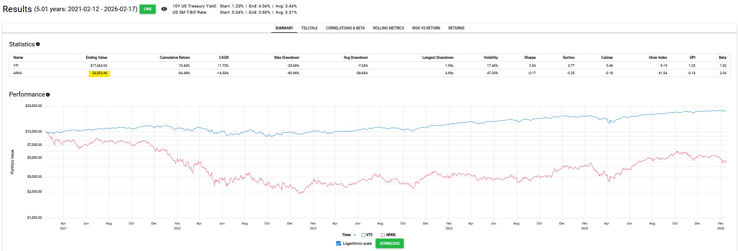The height and width of the screenshot is (251, 738).
Task: Click the Ending Value column header
Action: click(96, 58)
